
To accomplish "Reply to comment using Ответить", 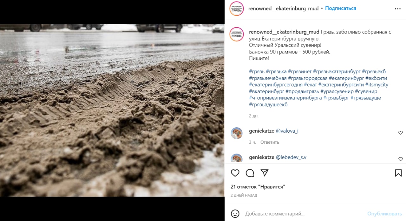I will click(x=270, y=142).
